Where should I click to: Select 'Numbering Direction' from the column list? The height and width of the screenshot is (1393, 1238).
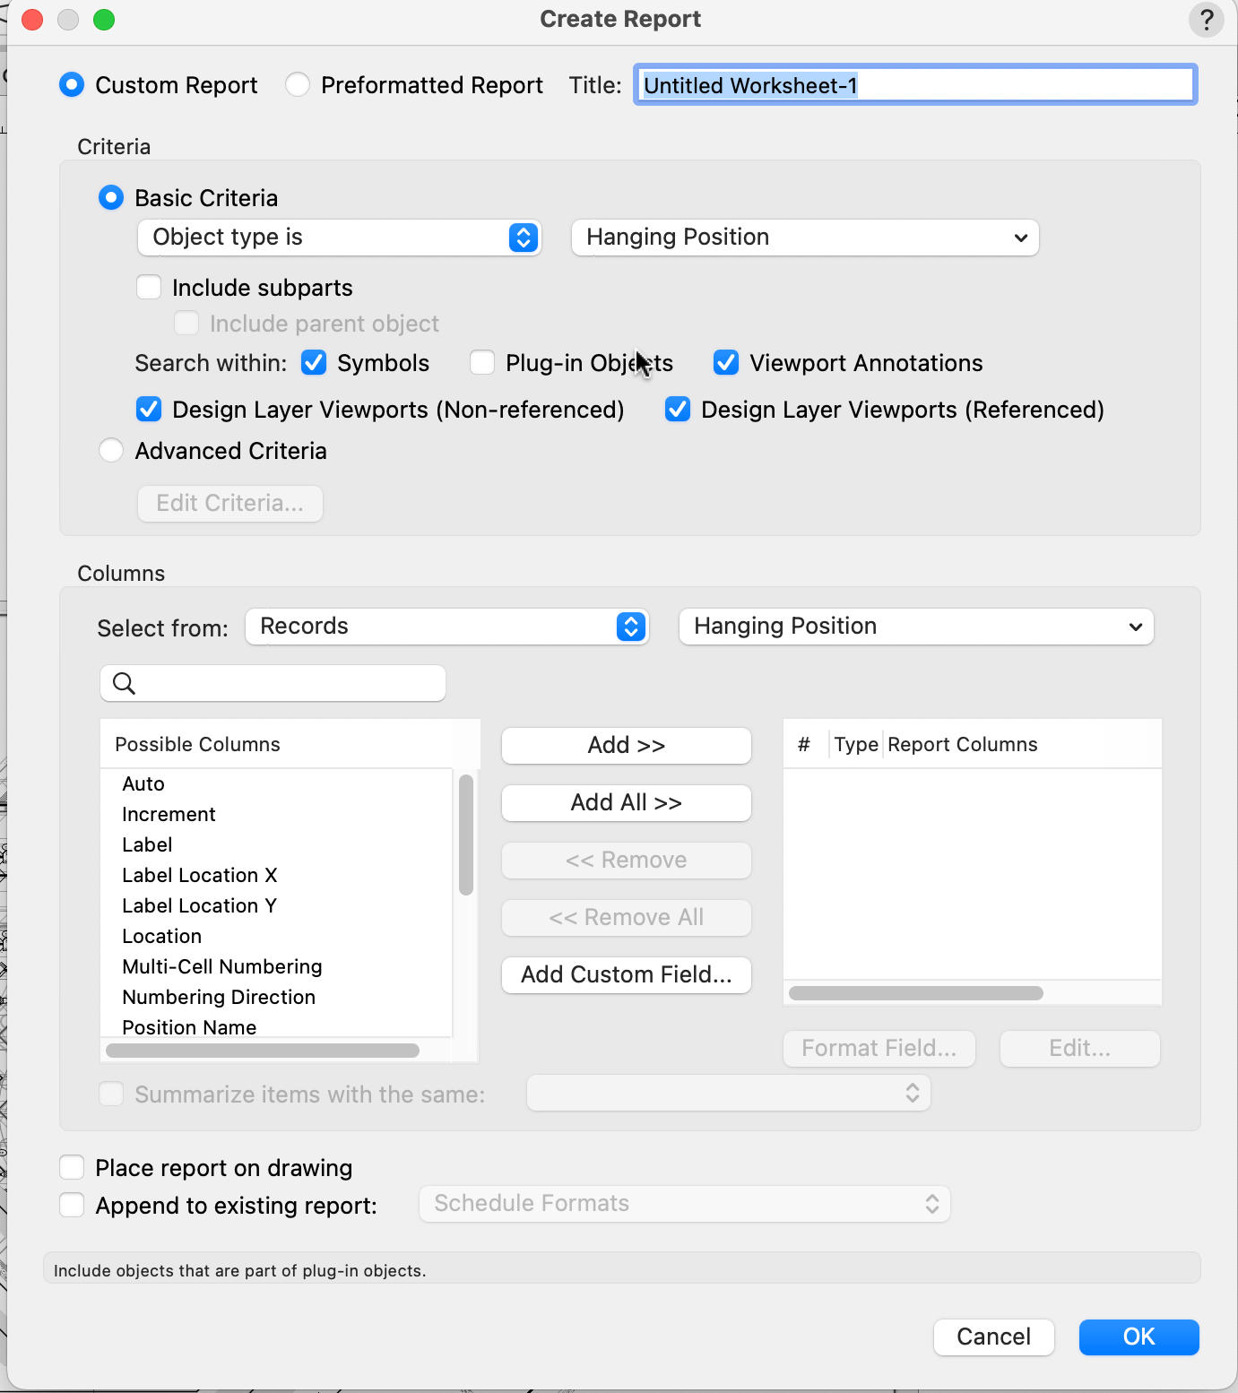point(219,998)
